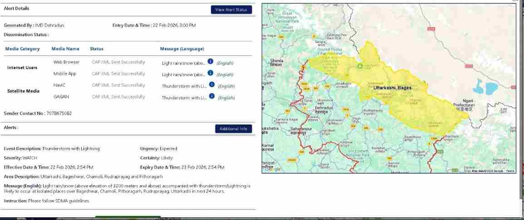This screenshot has width=524, height=220.
Task: Click the Status column header
Action: click(97, 49)
